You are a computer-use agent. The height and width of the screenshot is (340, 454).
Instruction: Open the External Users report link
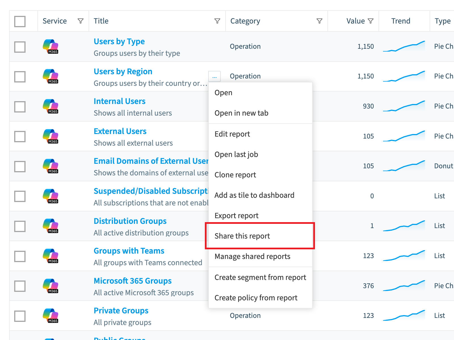click(120, 131)
